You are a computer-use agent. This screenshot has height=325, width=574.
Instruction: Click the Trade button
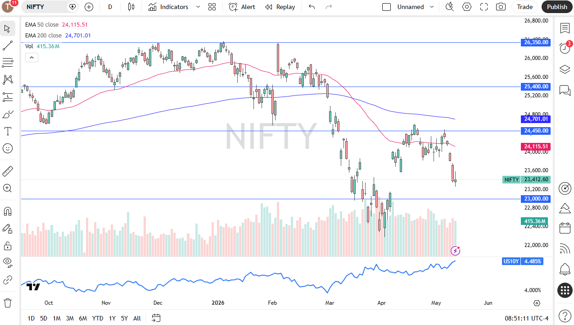click(525, 7)
